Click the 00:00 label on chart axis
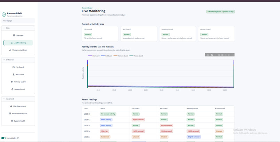 [162, 90]
